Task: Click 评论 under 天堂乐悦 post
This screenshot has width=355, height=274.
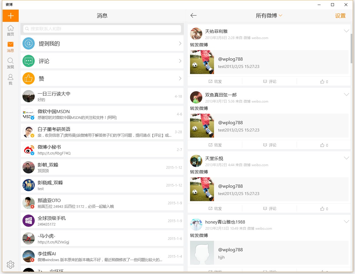Action: pos(270,209)
